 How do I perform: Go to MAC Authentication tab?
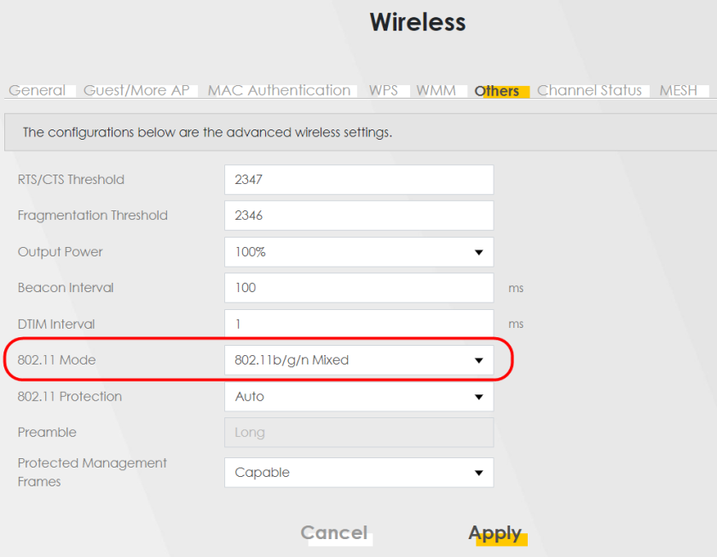(x=279, y=90)
